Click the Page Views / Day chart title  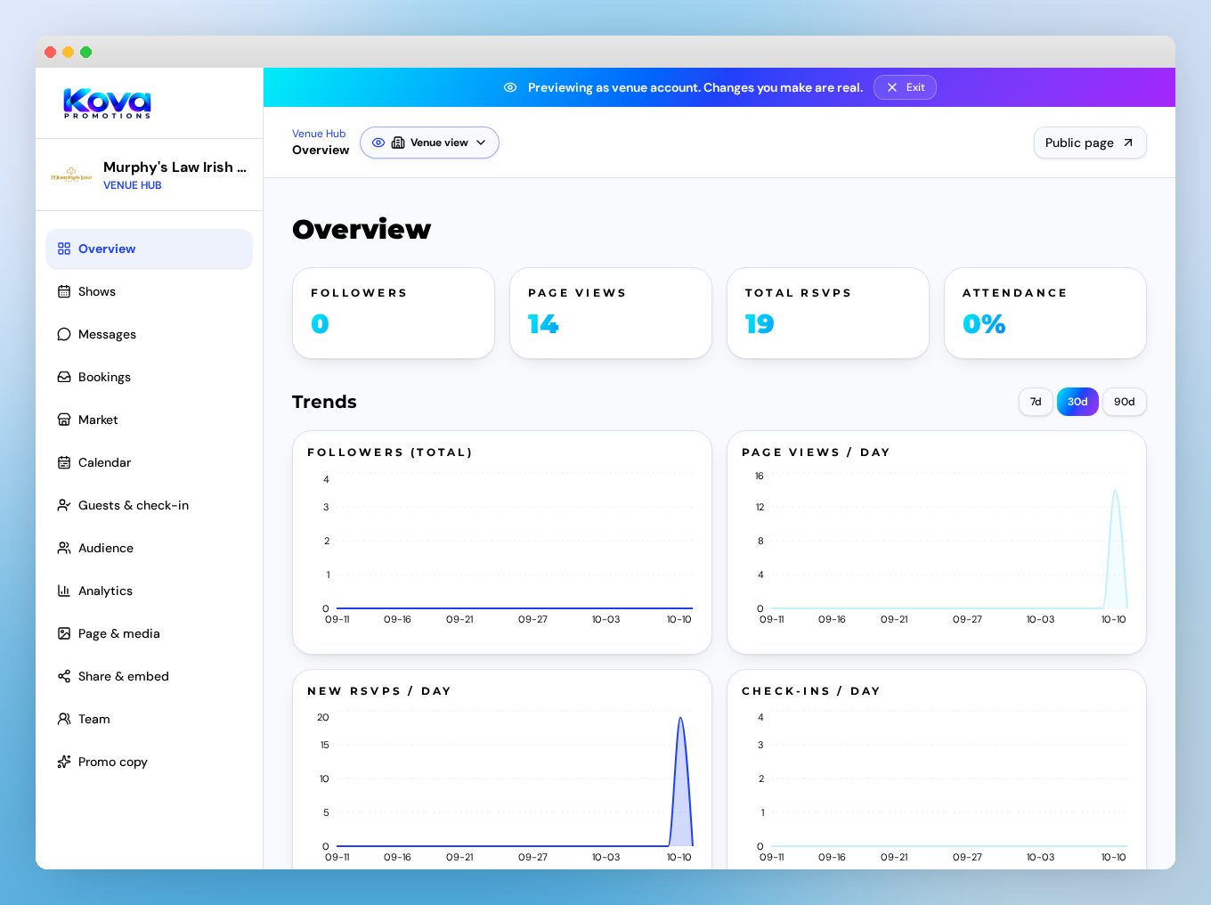816,452
